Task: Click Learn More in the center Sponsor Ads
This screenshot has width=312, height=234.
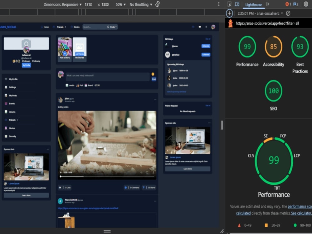Action: pyautogui.click(x=188, y=169)
